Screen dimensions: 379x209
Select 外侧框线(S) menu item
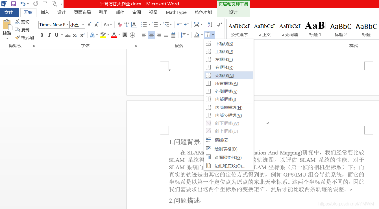click(229, 91)
